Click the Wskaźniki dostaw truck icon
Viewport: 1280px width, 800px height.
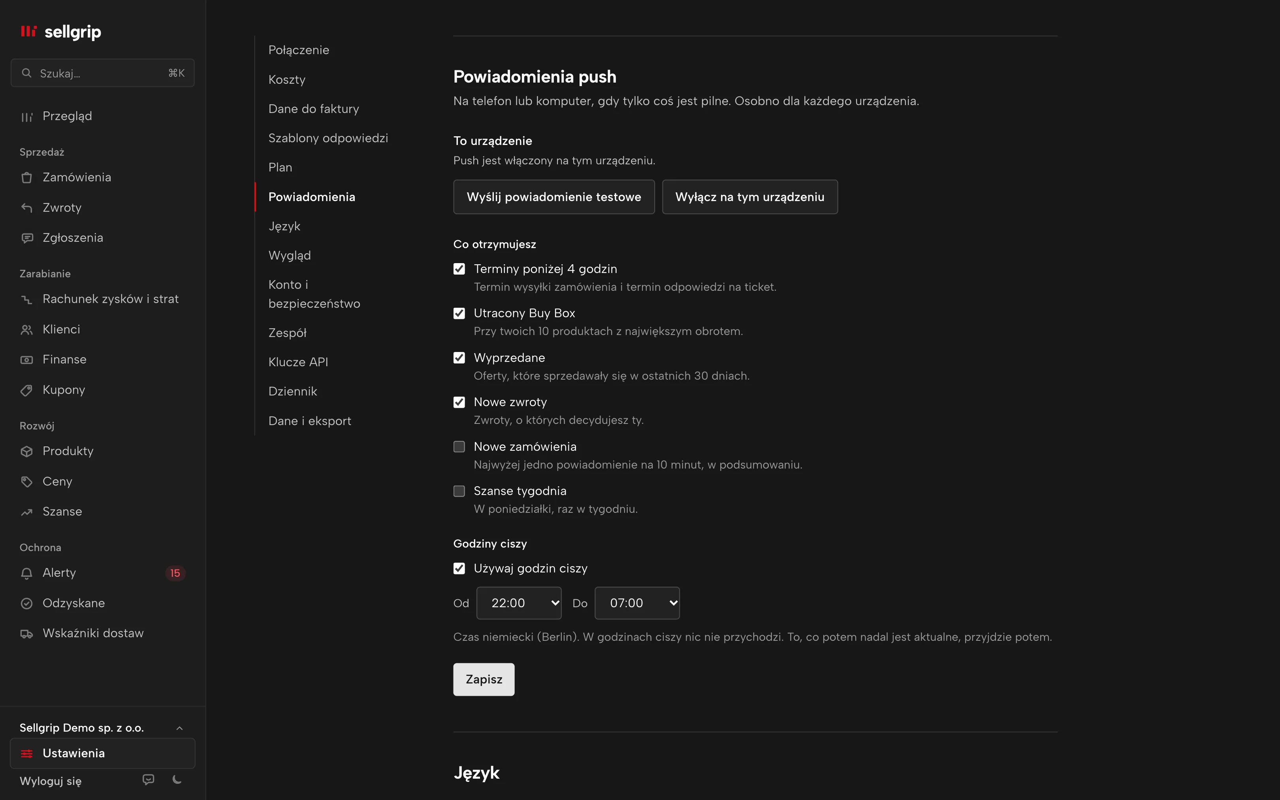pos(26,634)
